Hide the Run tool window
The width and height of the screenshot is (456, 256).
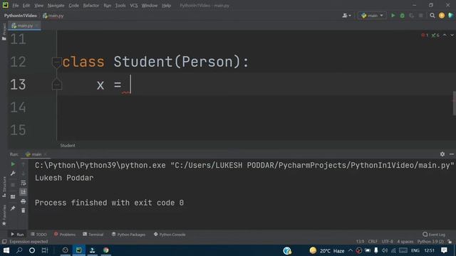click(452, 154)
